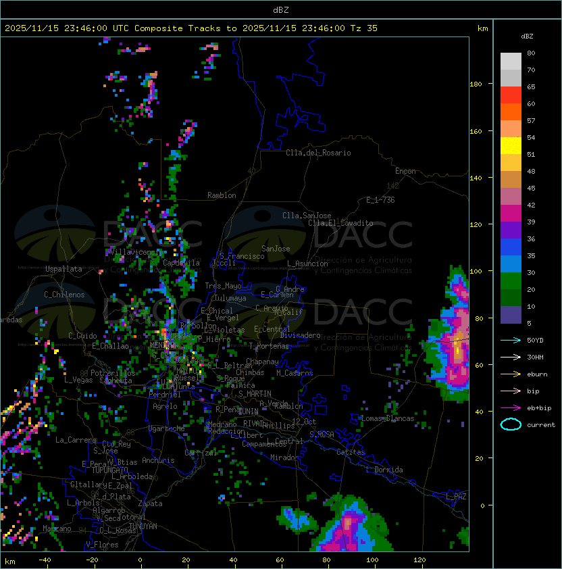Click the '12_Oct' map label
Image resolution: width=562 pixels, height=569 pixels.
[x=304, y=422]
